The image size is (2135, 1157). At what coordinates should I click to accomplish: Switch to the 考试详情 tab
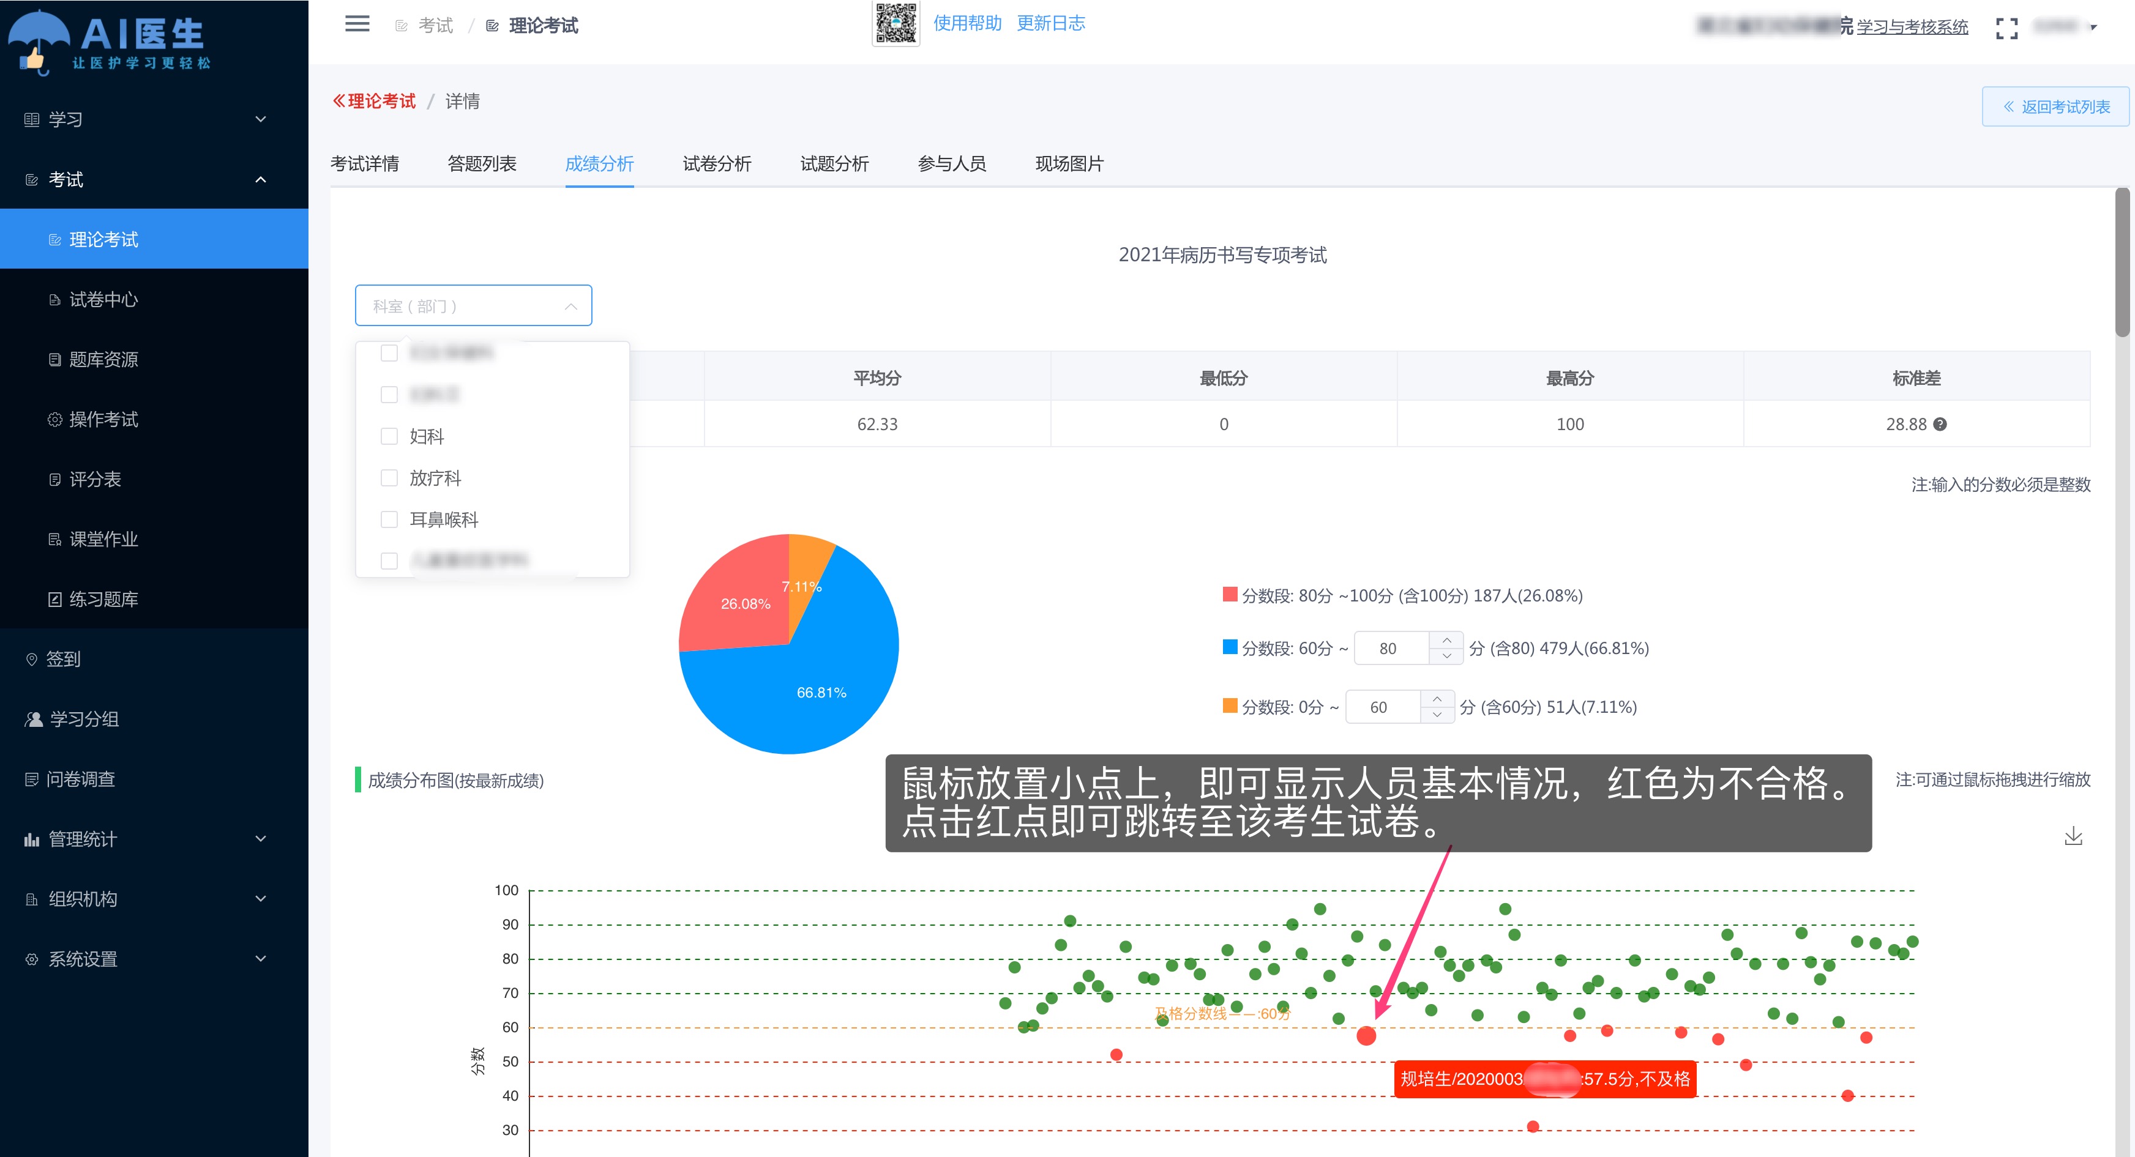tap(365, 164)
